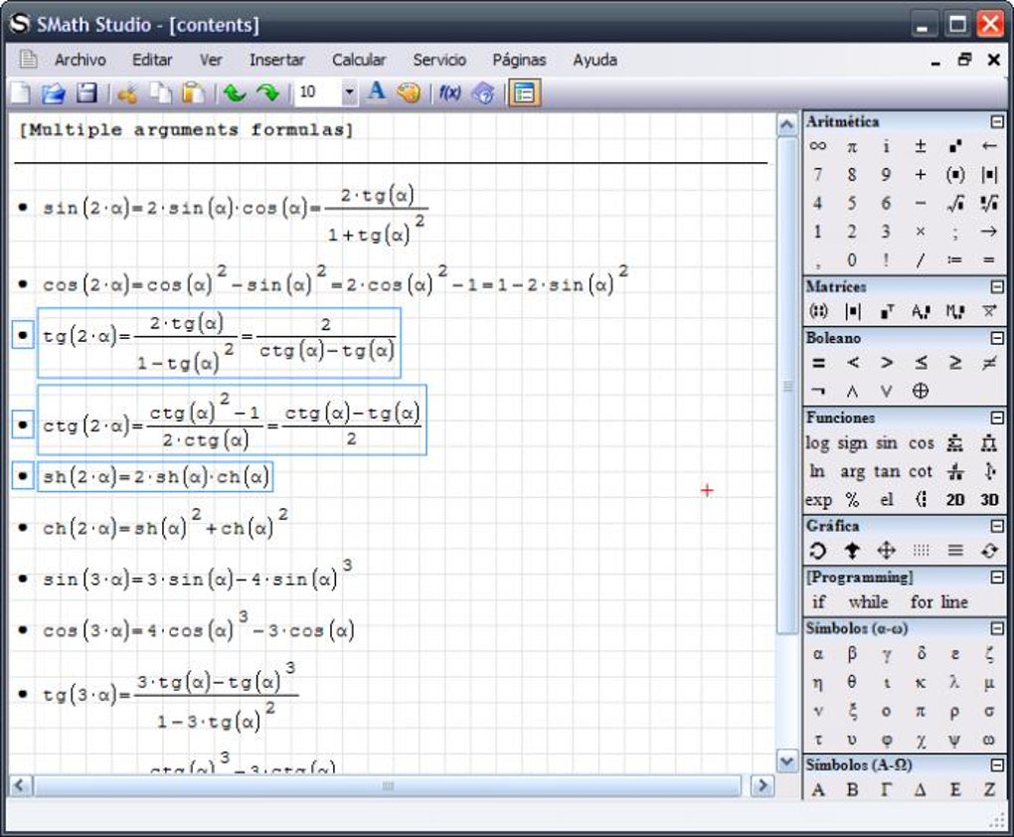The width and height of the screenshot is (1014, 837).
Task: Collapse the Matrices panel
Action: (997, 286)
